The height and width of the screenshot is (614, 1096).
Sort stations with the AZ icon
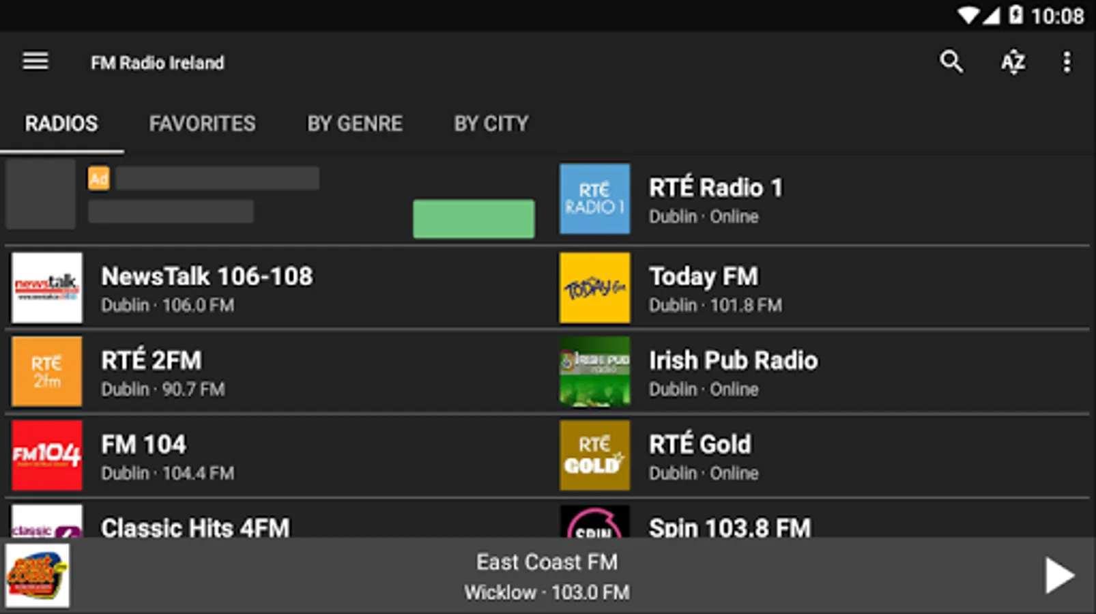[x=1013, y=62]
